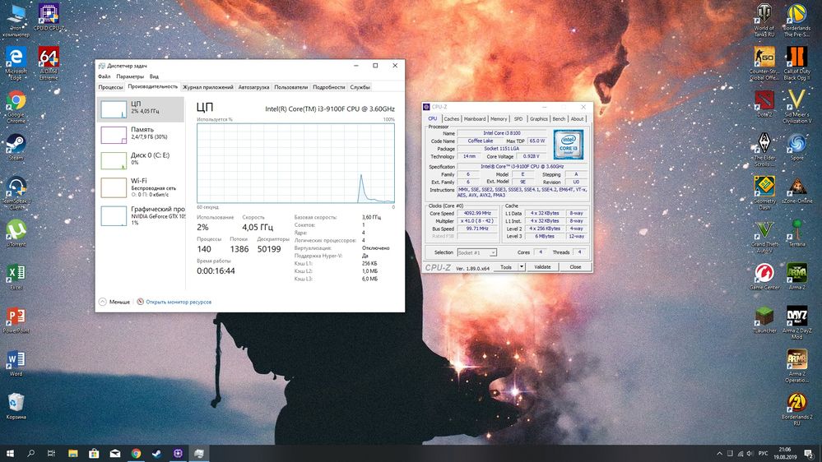The height and width of the screenshot is (462, 822).
Task: Launch Arma 2 DayZ Mod icon
Action: [x=796, y=323]
